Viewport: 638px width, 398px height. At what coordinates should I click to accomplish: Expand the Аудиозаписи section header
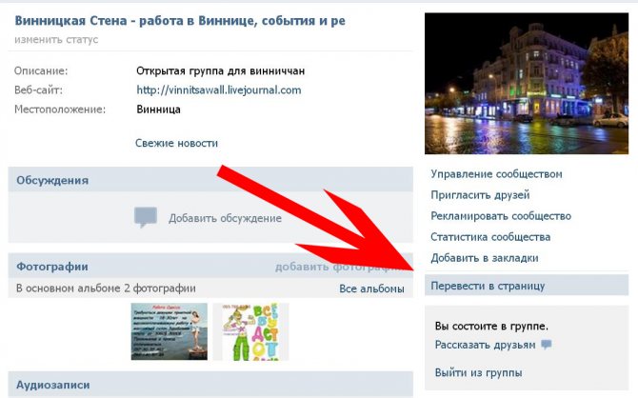pyautogui.click(x=210, y=384)
